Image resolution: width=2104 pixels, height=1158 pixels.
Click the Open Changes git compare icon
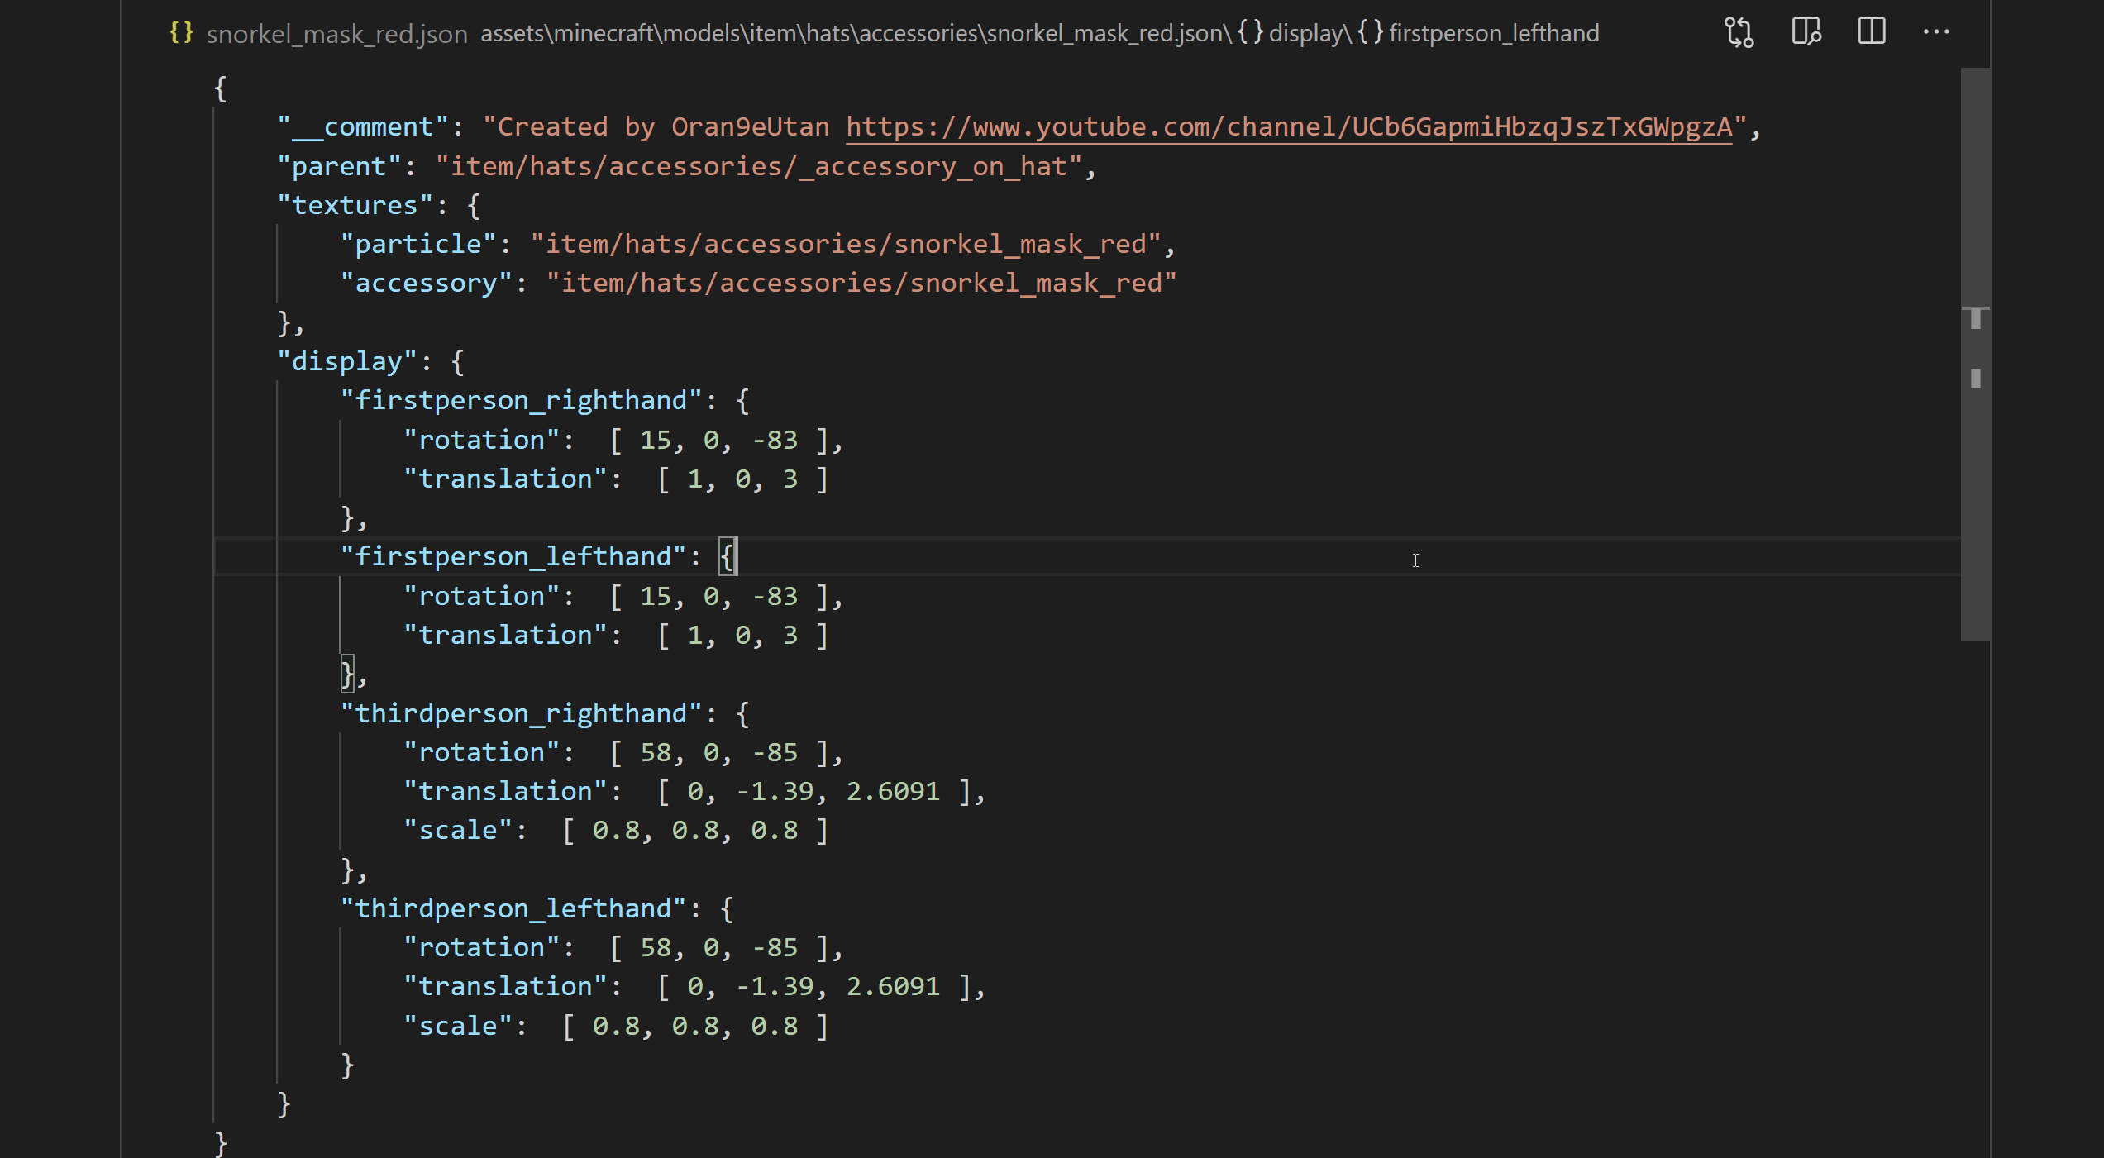[x=1739, y=33]
